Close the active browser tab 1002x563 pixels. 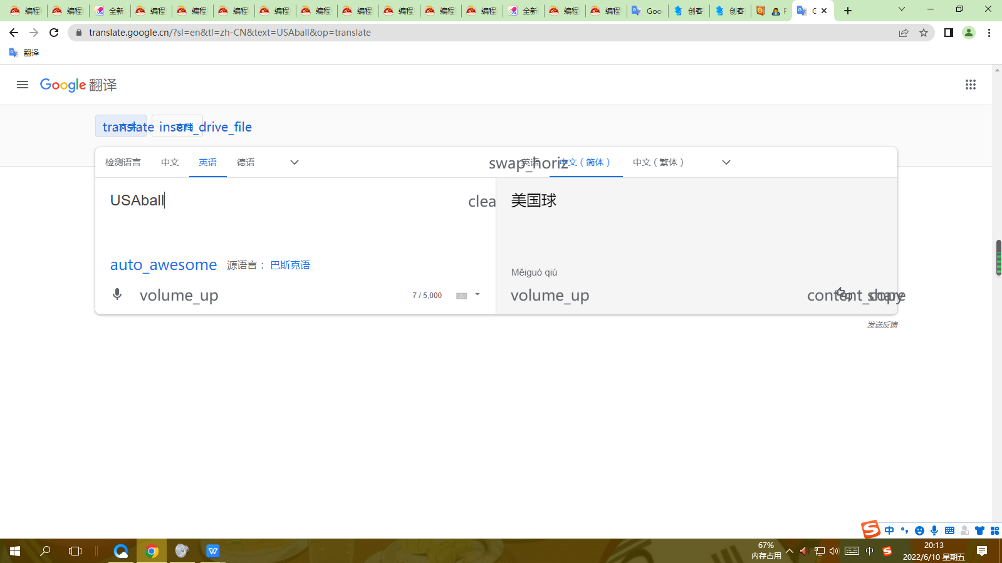click(x=824, y=11)
